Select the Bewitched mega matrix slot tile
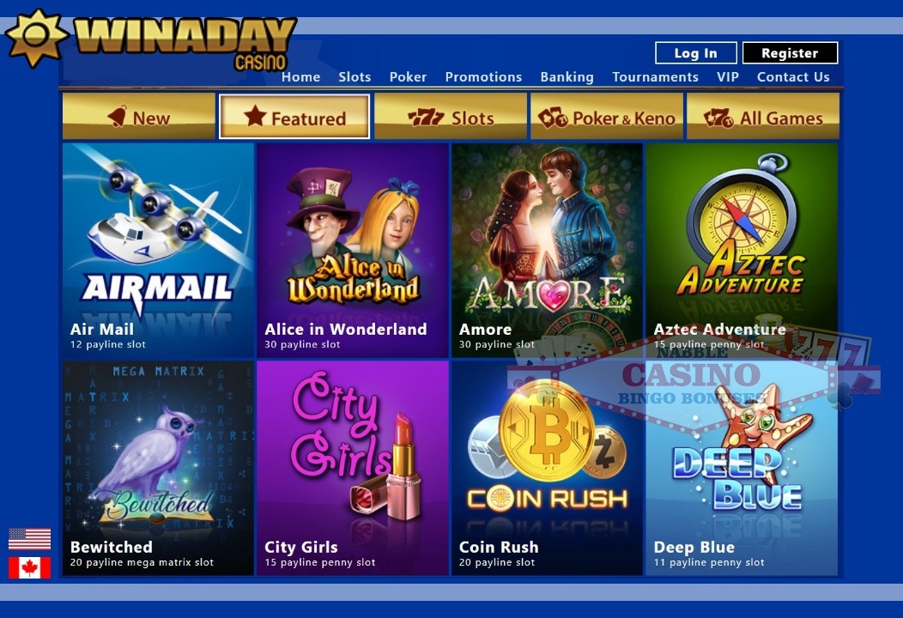The width and height of the screenshot is (903, 618). tap(159, 468)
